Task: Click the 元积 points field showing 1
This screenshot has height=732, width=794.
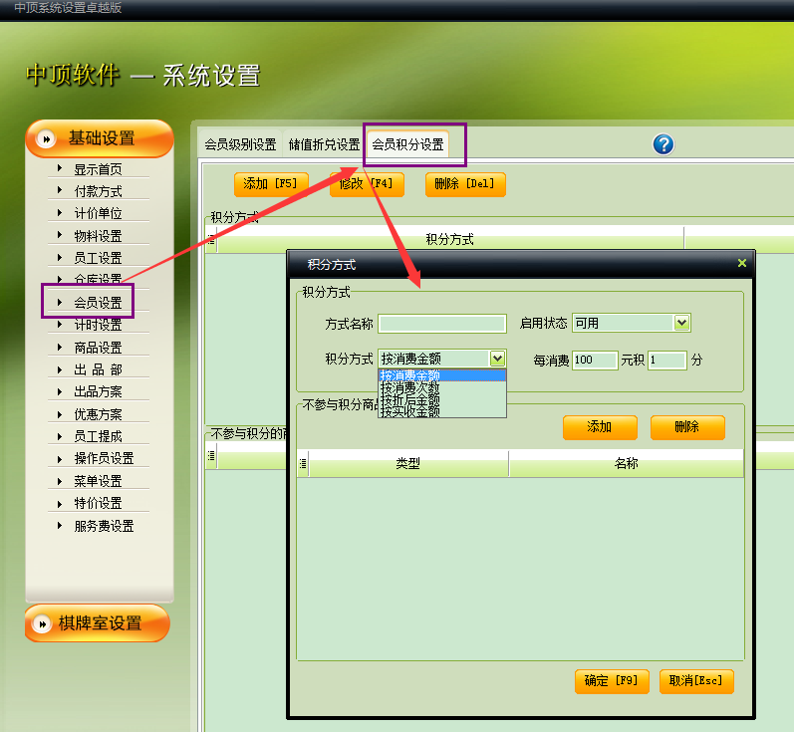Action: click(x=667, y=360)
